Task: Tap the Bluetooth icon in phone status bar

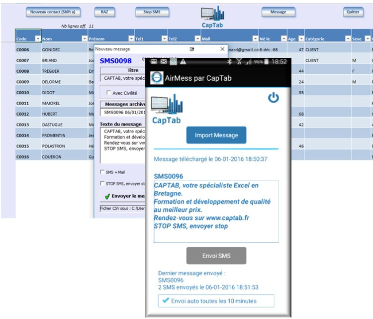Action: click(230, 62)
